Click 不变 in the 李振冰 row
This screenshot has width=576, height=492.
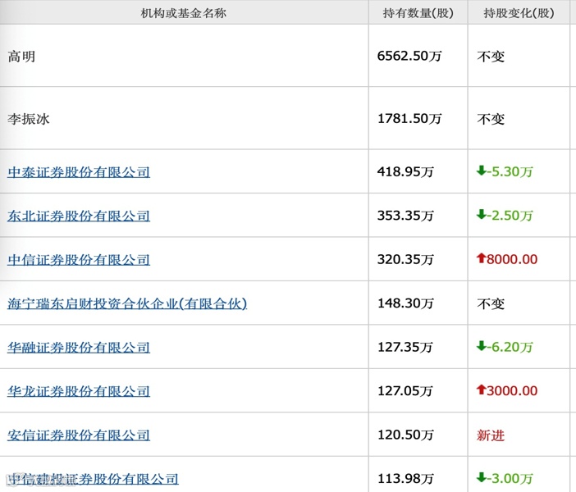tap(491, 119)
